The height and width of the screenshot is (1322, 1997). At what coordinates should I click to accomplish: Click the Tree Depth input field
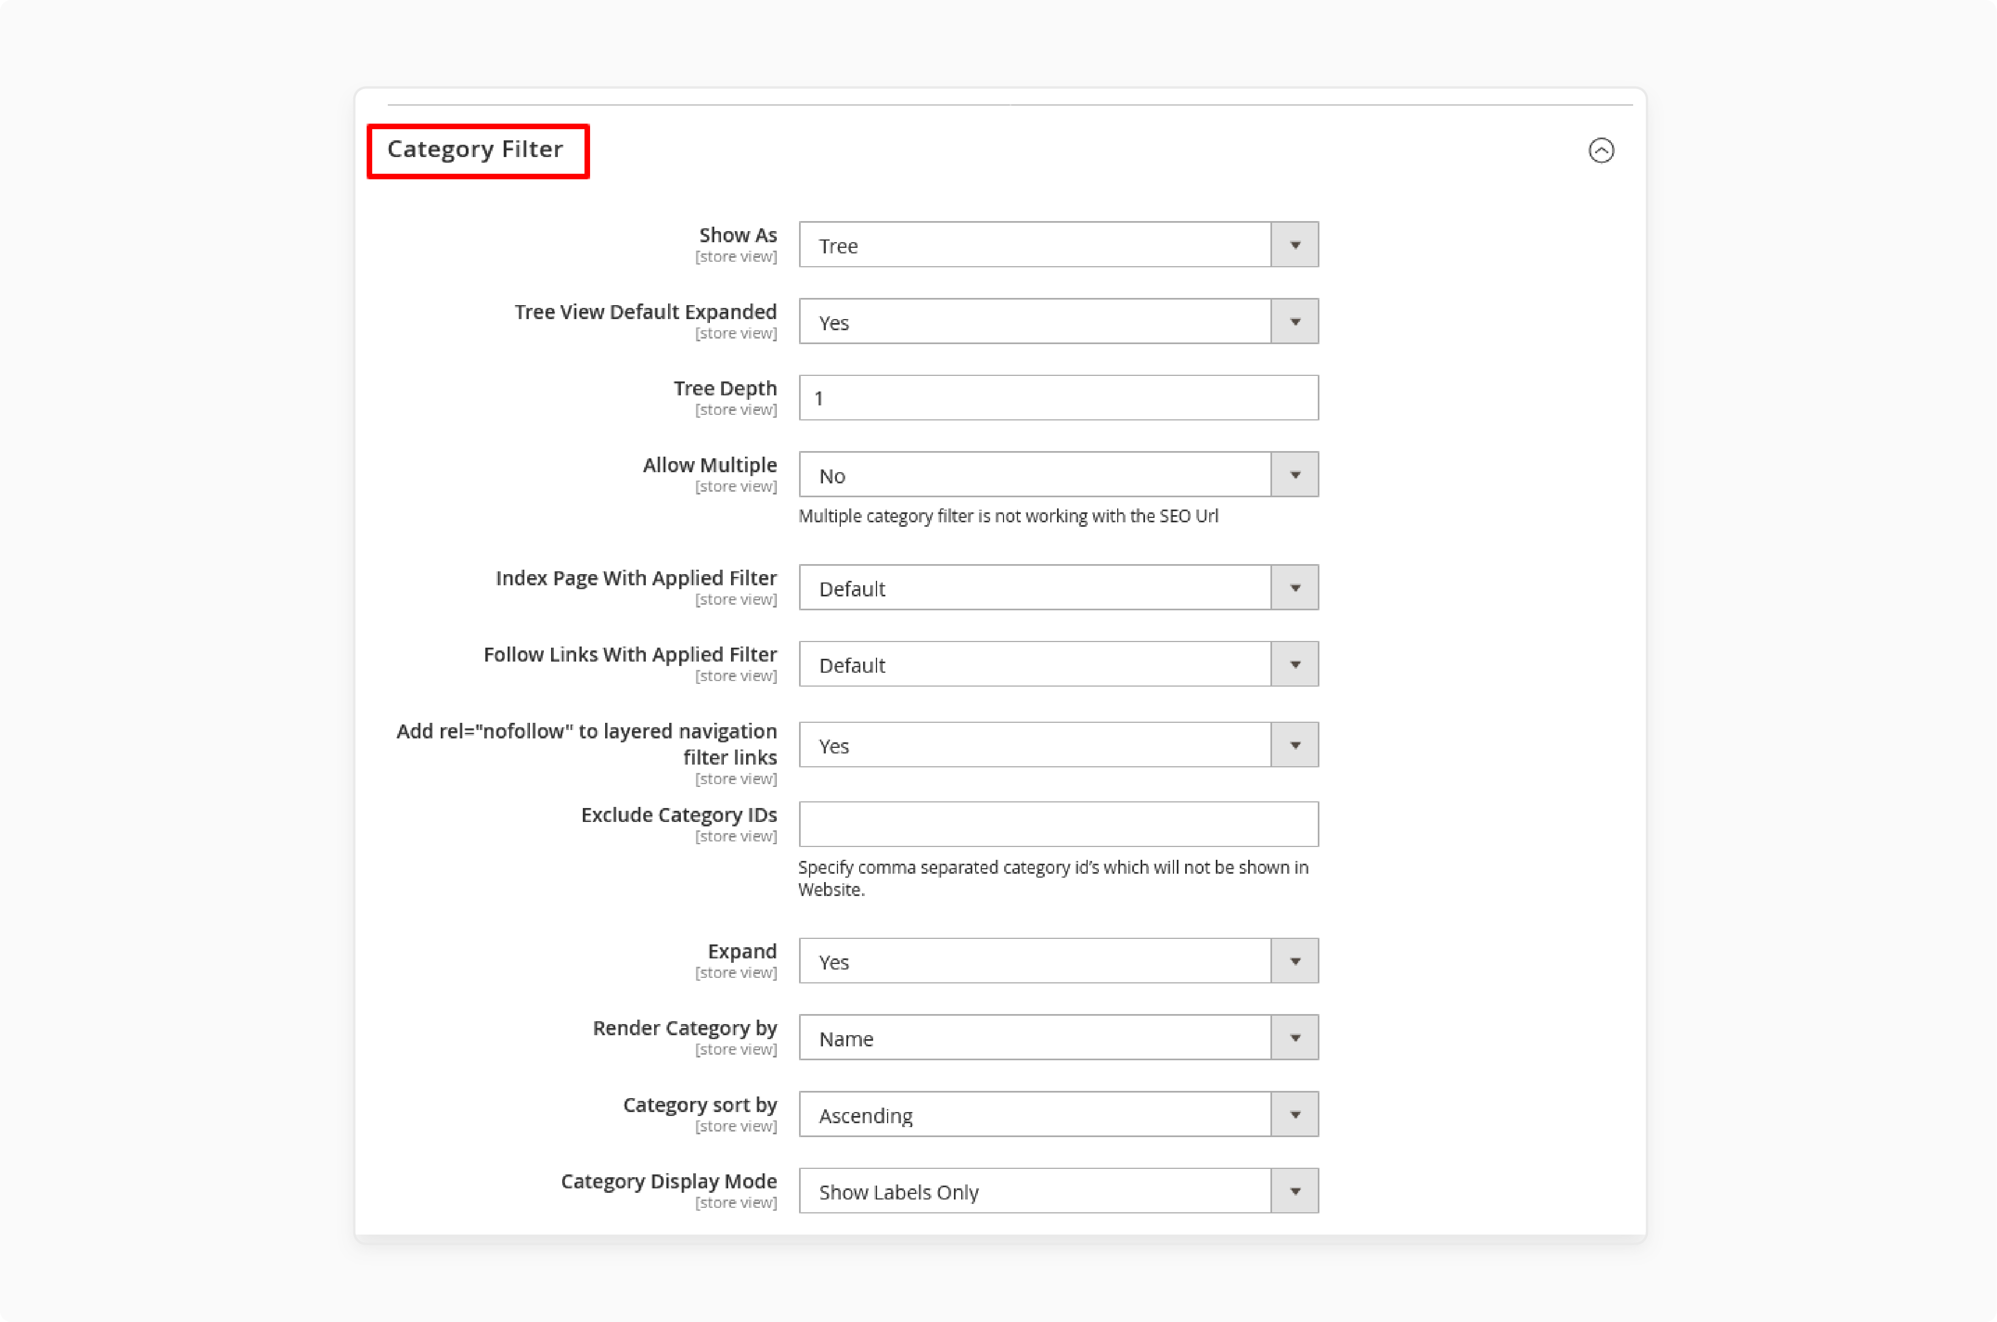point(1058,398)
